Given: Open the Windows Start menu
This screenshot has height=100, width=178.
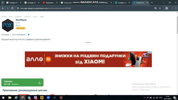Looking at the screenshot, I should coord(3,97).
